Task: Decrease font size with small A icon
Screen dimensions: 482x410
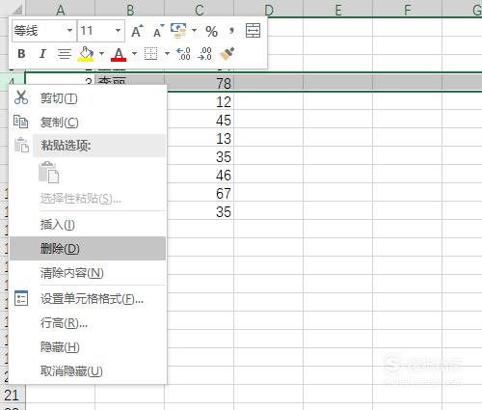Action: [x=158, y=31]
